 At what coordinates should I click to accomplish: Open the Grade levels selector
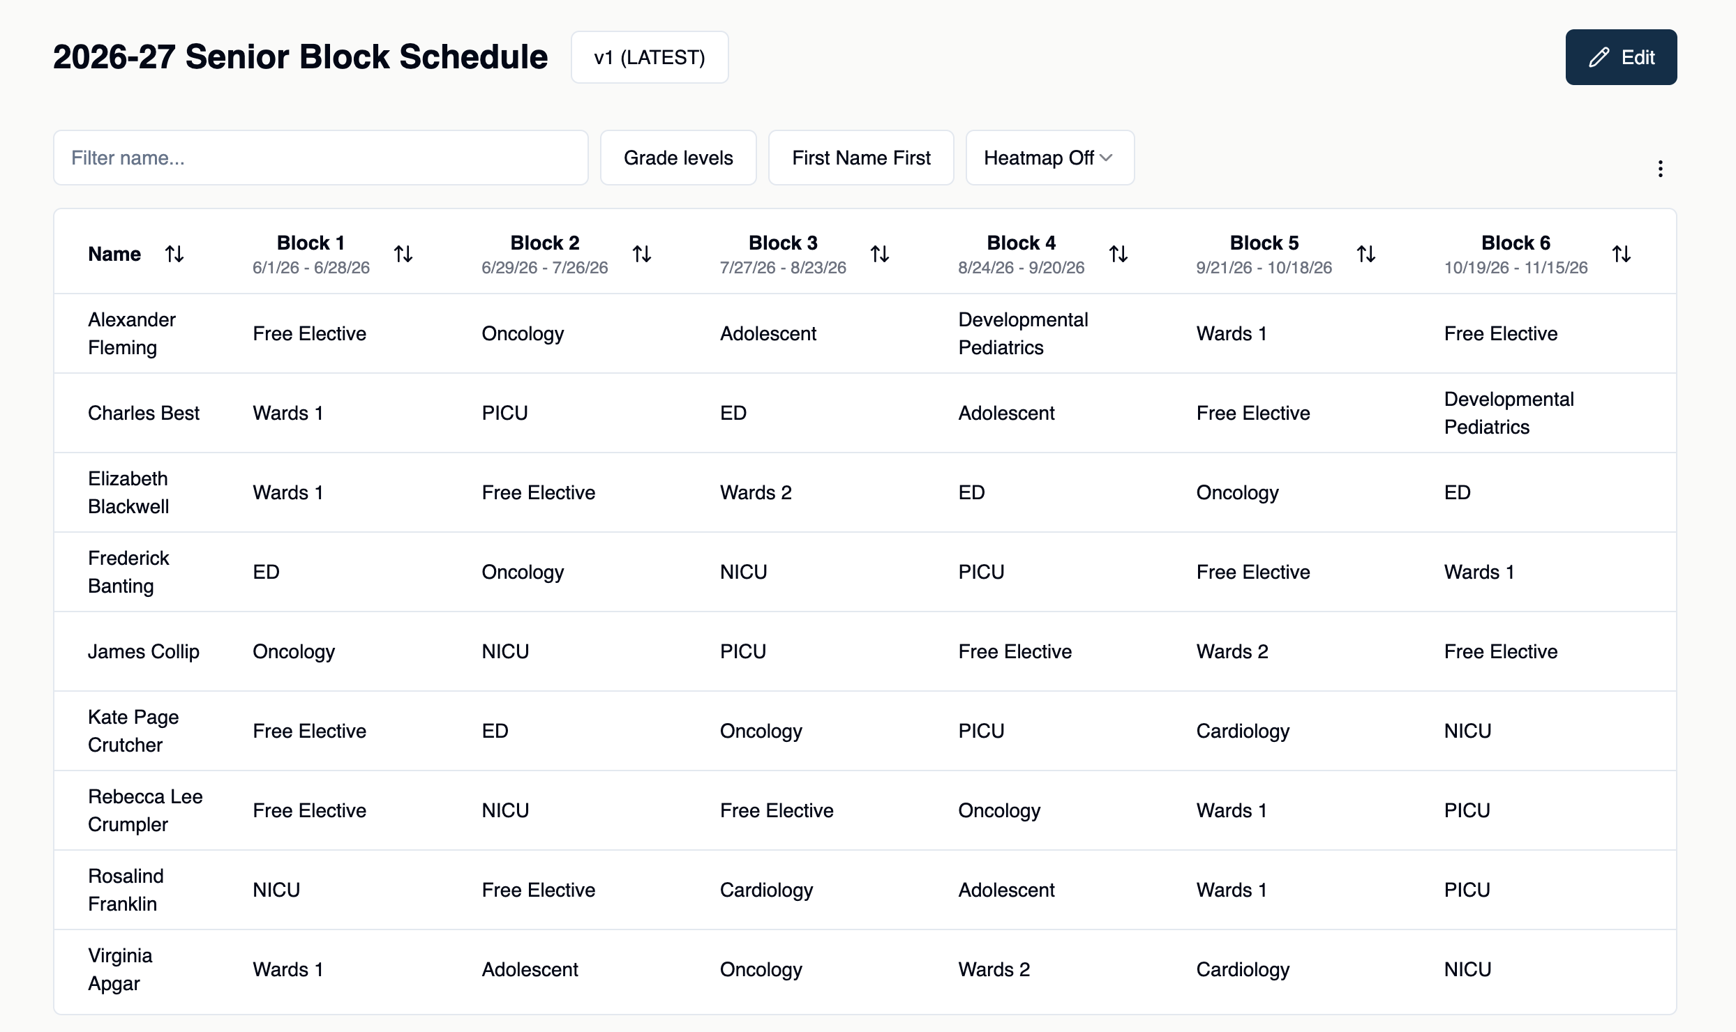678,158
